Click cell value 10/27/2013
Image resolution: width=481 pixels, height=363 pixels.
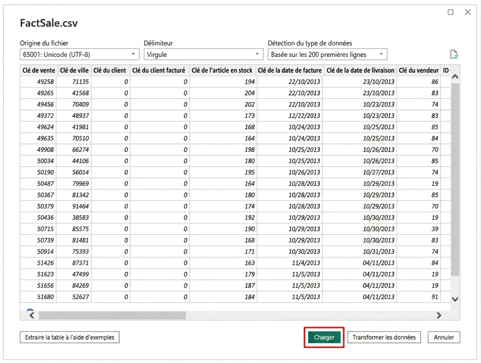(x=379, y=173)
